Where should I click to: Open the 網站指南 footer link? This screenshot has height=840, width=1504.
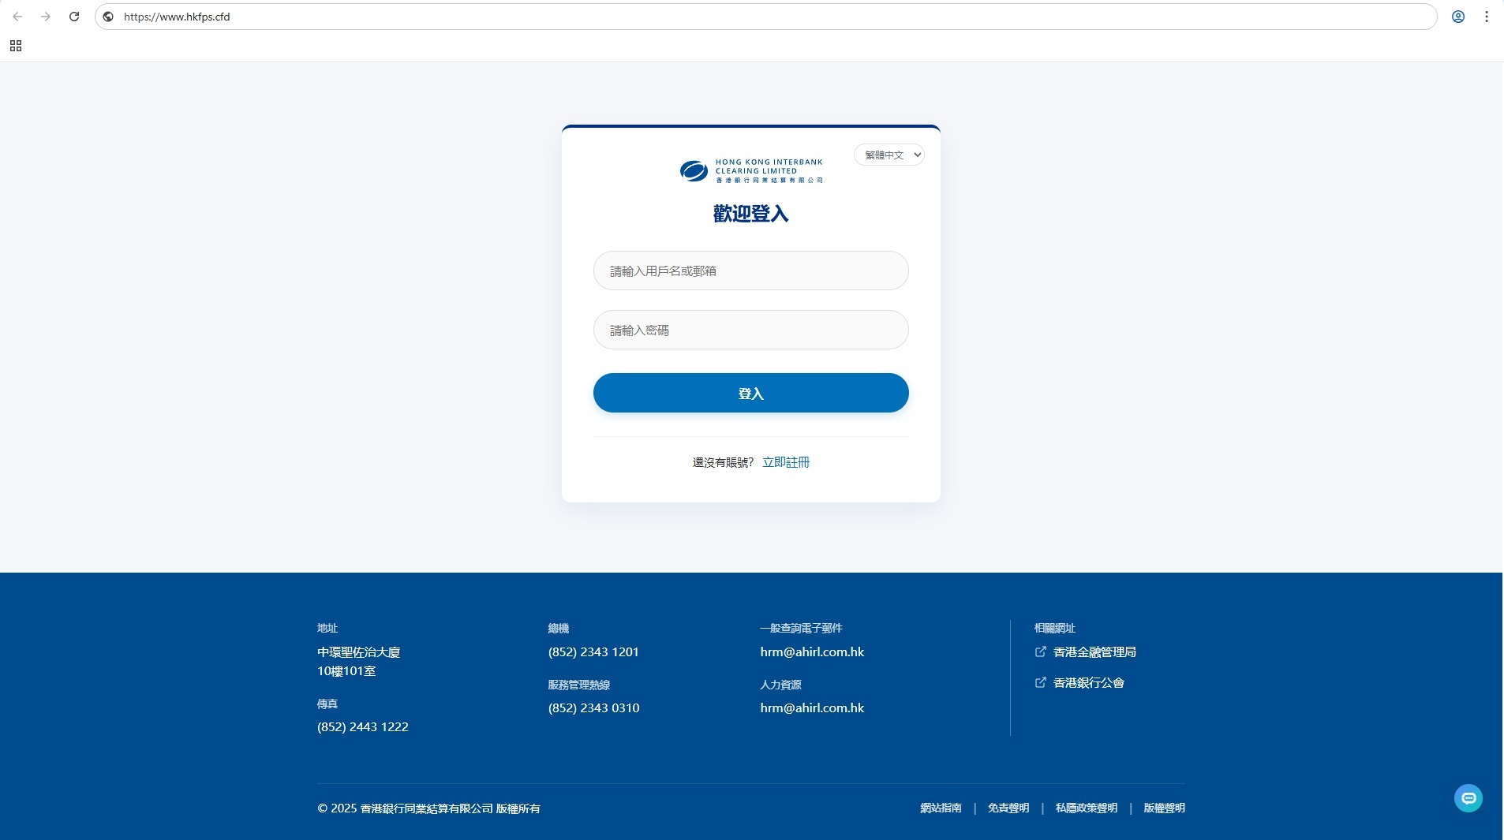click(x=941, y=808)
